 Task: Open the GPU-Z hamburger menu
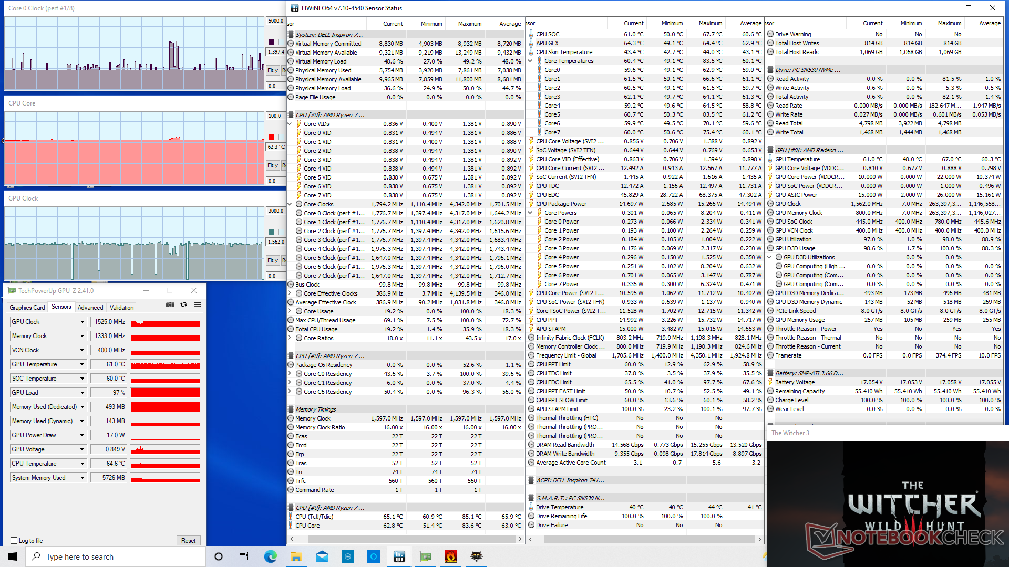coord(197,304)
